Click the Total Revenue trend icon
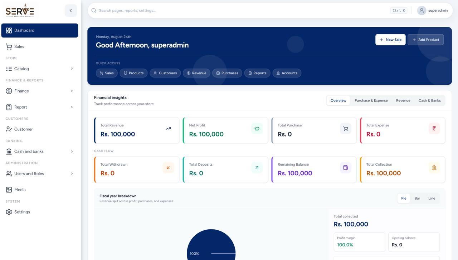Screen dimensions: 458x260 [x=168, y=129]
